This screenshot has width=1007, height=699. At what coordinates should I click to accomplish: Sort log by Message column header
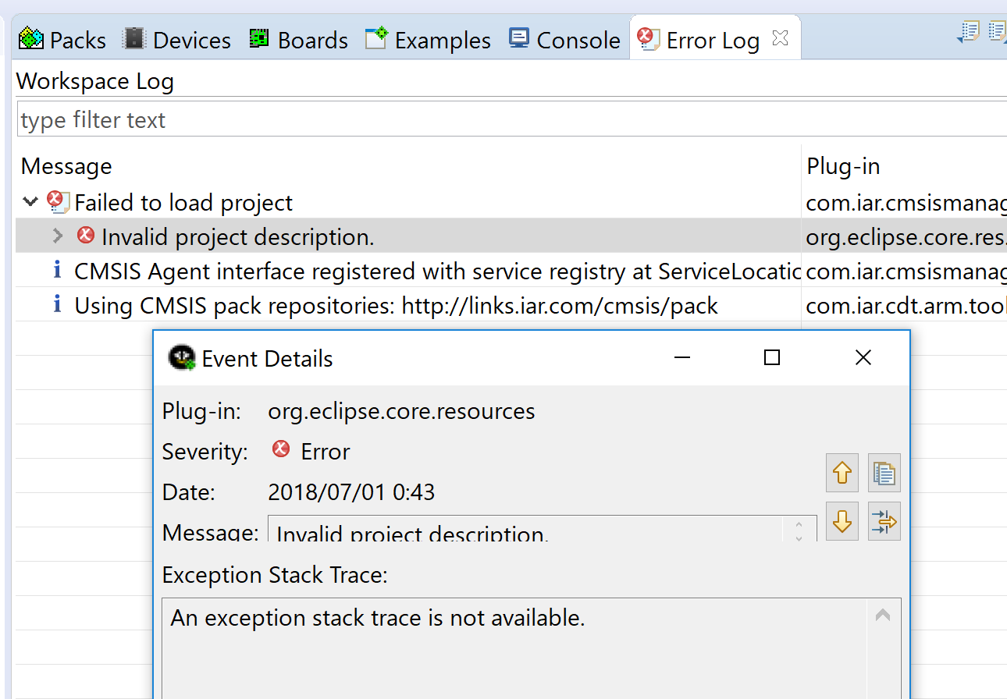66,166
